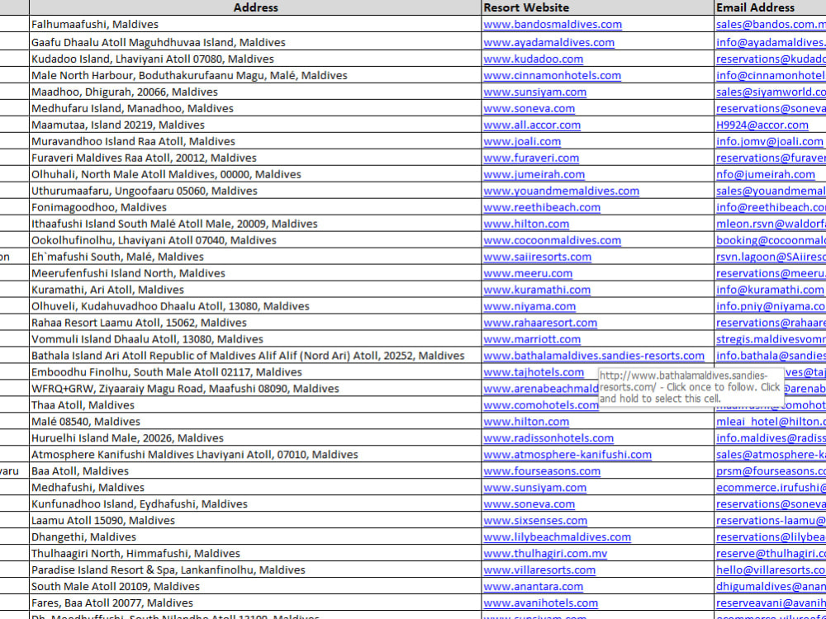Open www.sixsenses.com link
The width and height of the screenshot is (826, 619).
click(535, 521)
